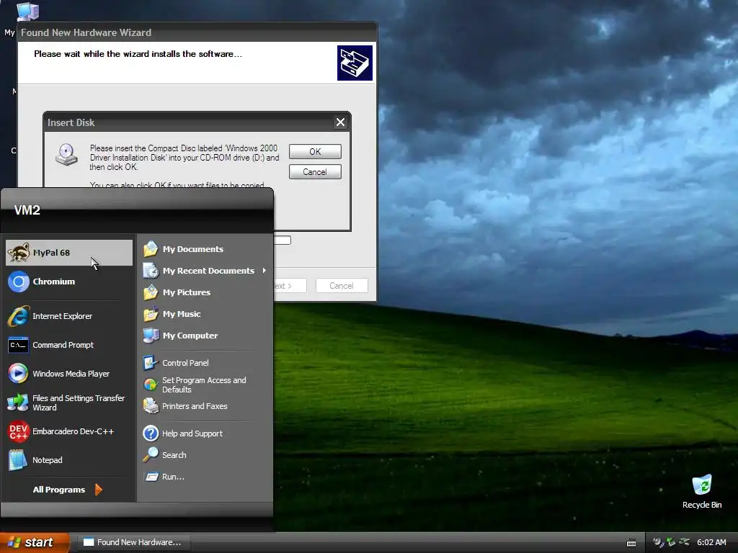The height and width of the screenshot is (553, 738).
Task: Open the Control Panel icon
Action: point(151,363)
